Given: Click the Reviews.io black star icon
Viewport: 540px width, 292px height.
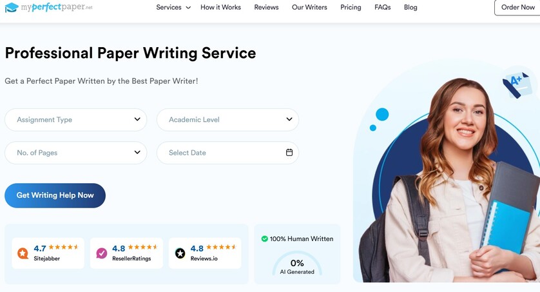Looking at the screenshot, I should (x=180, y=253).
